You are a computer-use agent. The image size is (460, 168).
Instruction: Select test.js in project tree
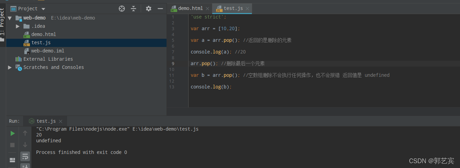point(41,43)
